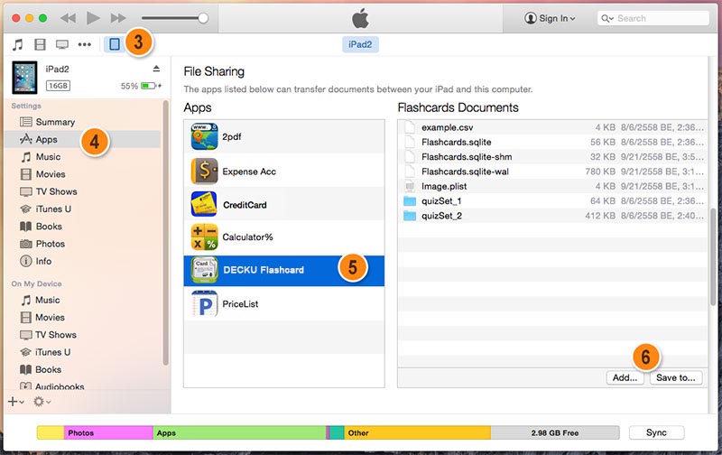Click the play button

[94, 18]
